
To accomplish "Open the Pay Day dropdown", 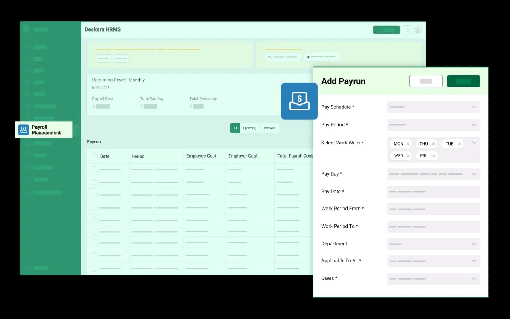I will pyautogui.click(x=433, y=174).
